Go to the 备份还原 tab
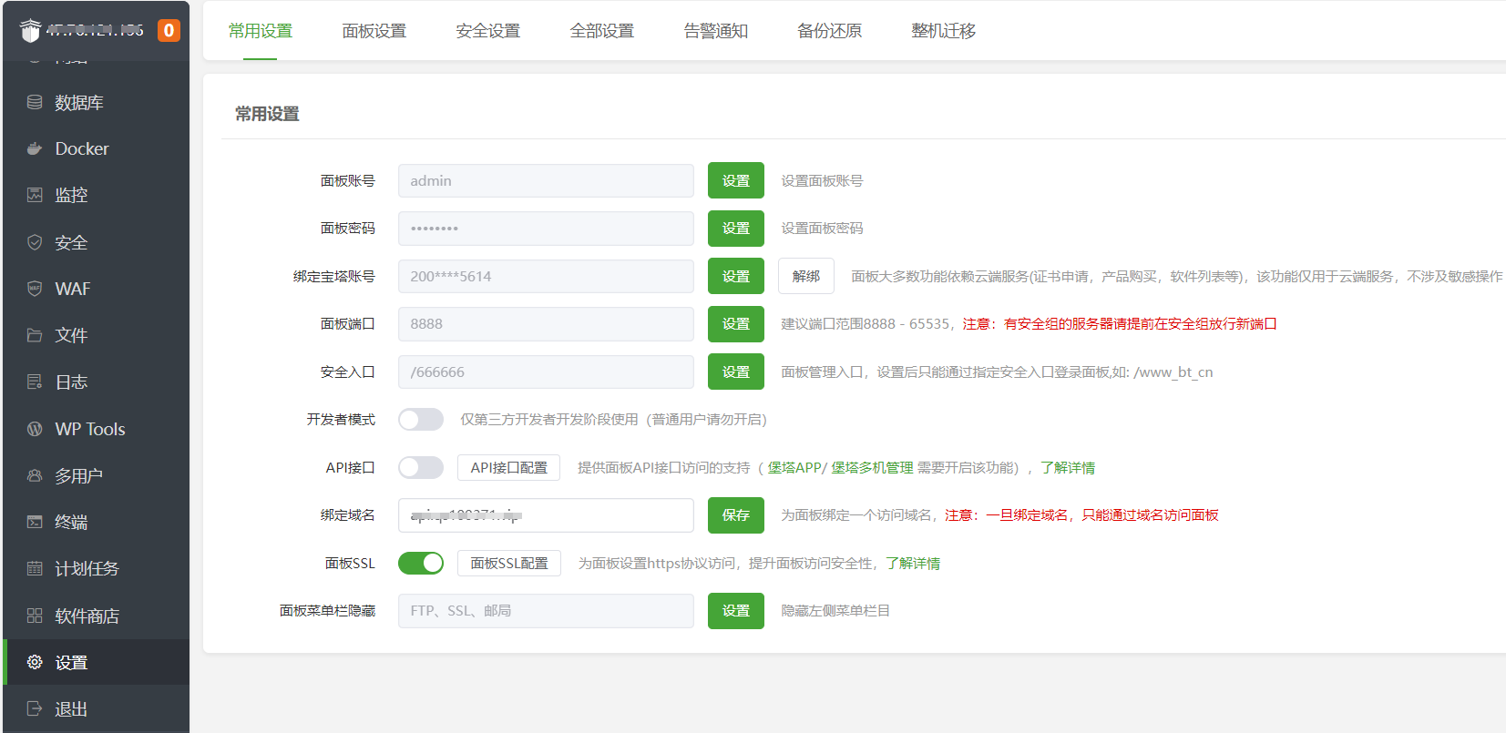Viewport: 1506px width, 733px height. point(829,31)
